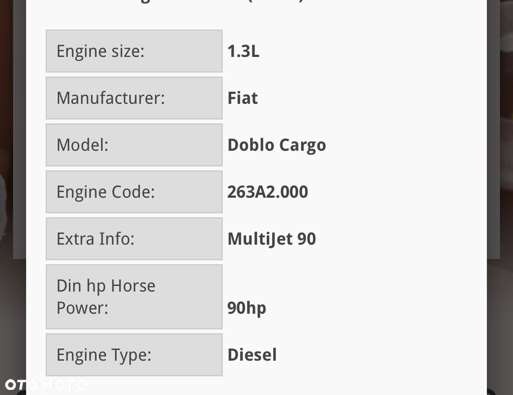Select the Engine Type label cell

(134, 355)
